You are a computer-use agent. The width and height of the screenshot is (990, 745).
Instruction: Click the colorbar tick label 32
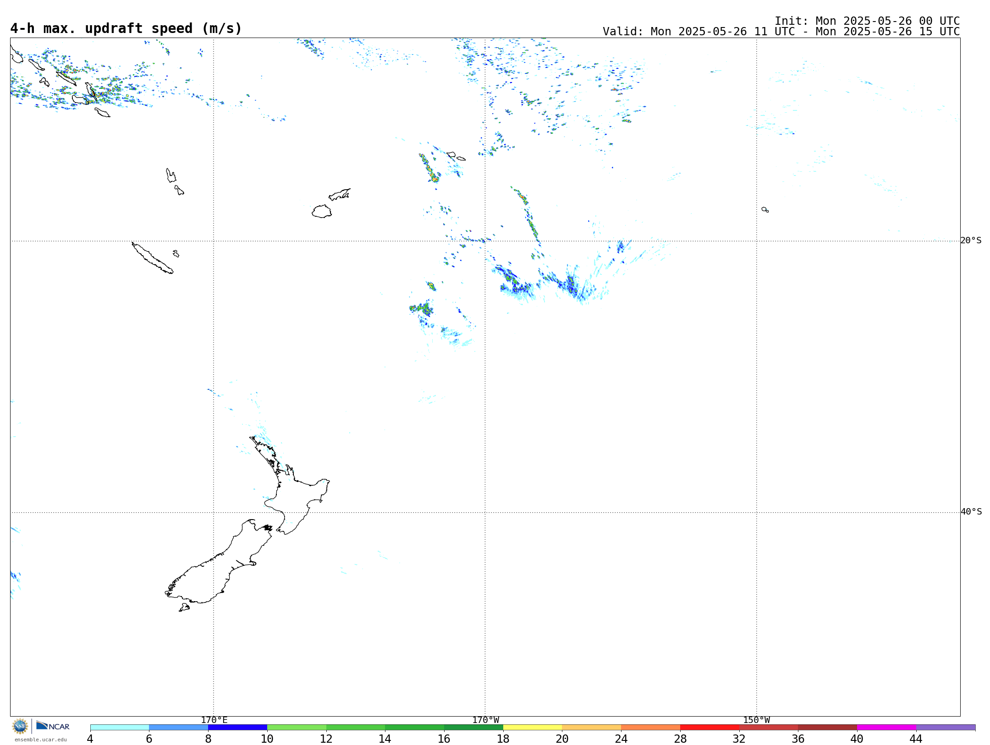(739, 739)
